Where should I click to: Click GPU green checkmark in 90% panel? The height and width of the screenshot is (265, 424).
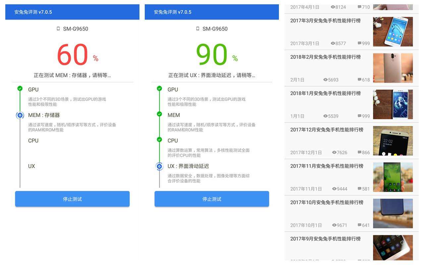point(159,88)
